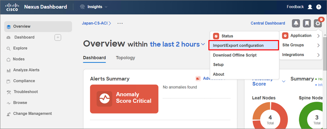Image resolution: width=327 pixels, height=129 pixels.
Task: Click the Cisco logo
Action: coord(12,7)
